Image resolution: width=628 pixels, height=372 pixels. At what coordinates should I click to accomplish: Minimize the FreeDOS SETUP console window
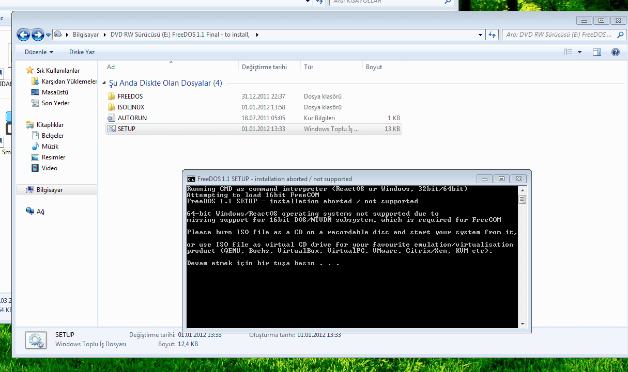pyautogui.click(x=485, y=179)
